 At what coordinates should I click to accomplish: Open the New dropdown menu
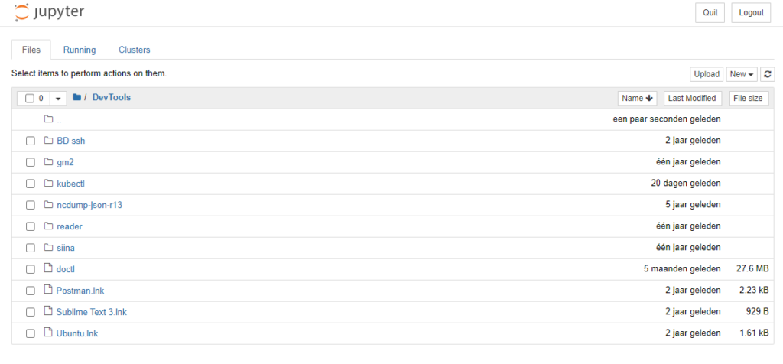click(x=742, y=74)
